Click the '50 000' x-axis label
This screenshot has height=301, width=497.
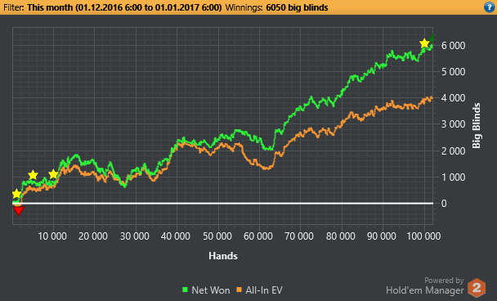217,236
